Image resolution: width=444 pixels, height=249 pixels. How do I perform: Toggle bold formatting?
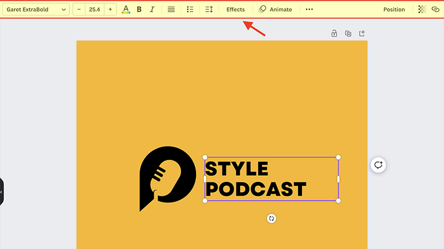point(139,9)
